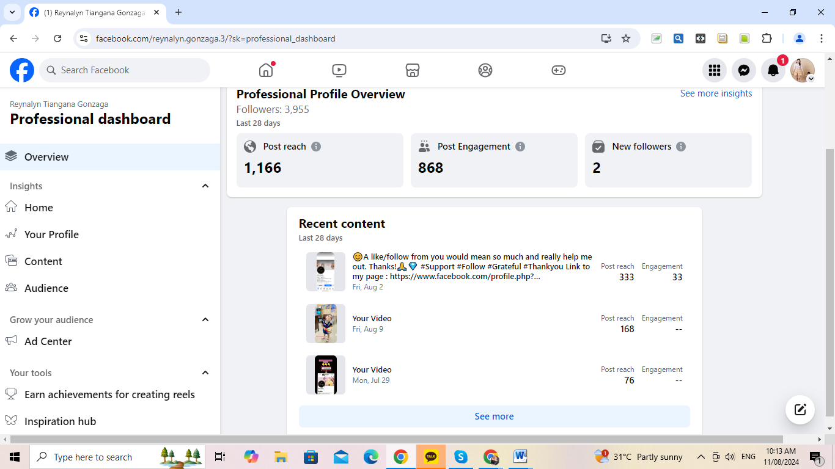
Task: Click the new message compose icon
Action: (x=800, y=409)
